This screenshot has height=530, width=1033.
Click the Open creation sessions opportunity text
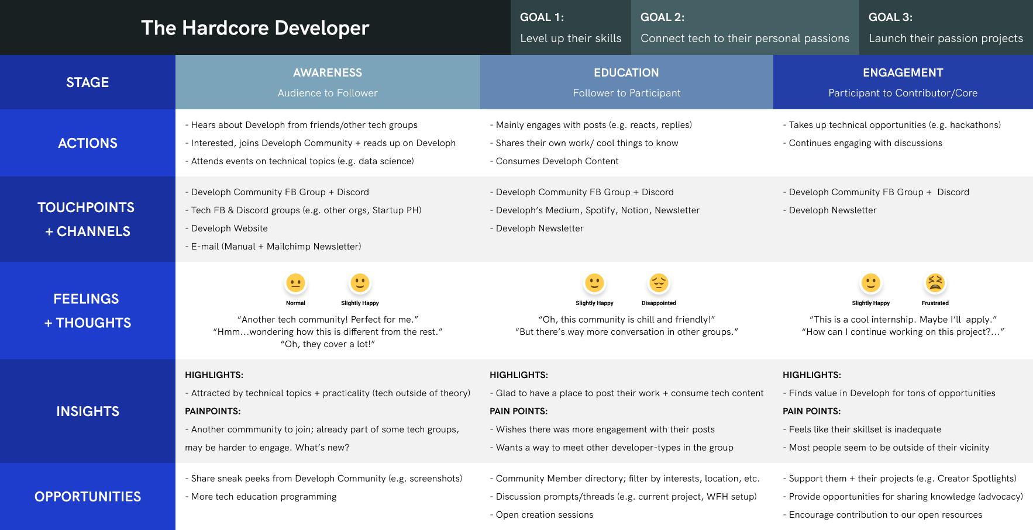[x=544, y=515]
